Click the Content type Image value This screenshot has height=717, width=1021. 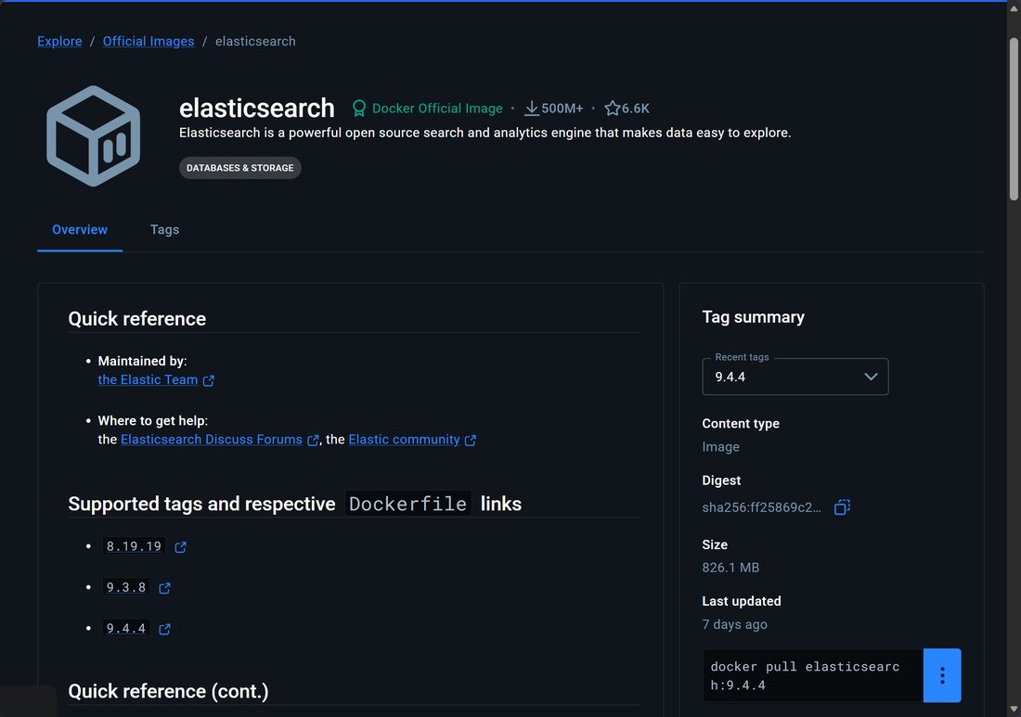721,447
